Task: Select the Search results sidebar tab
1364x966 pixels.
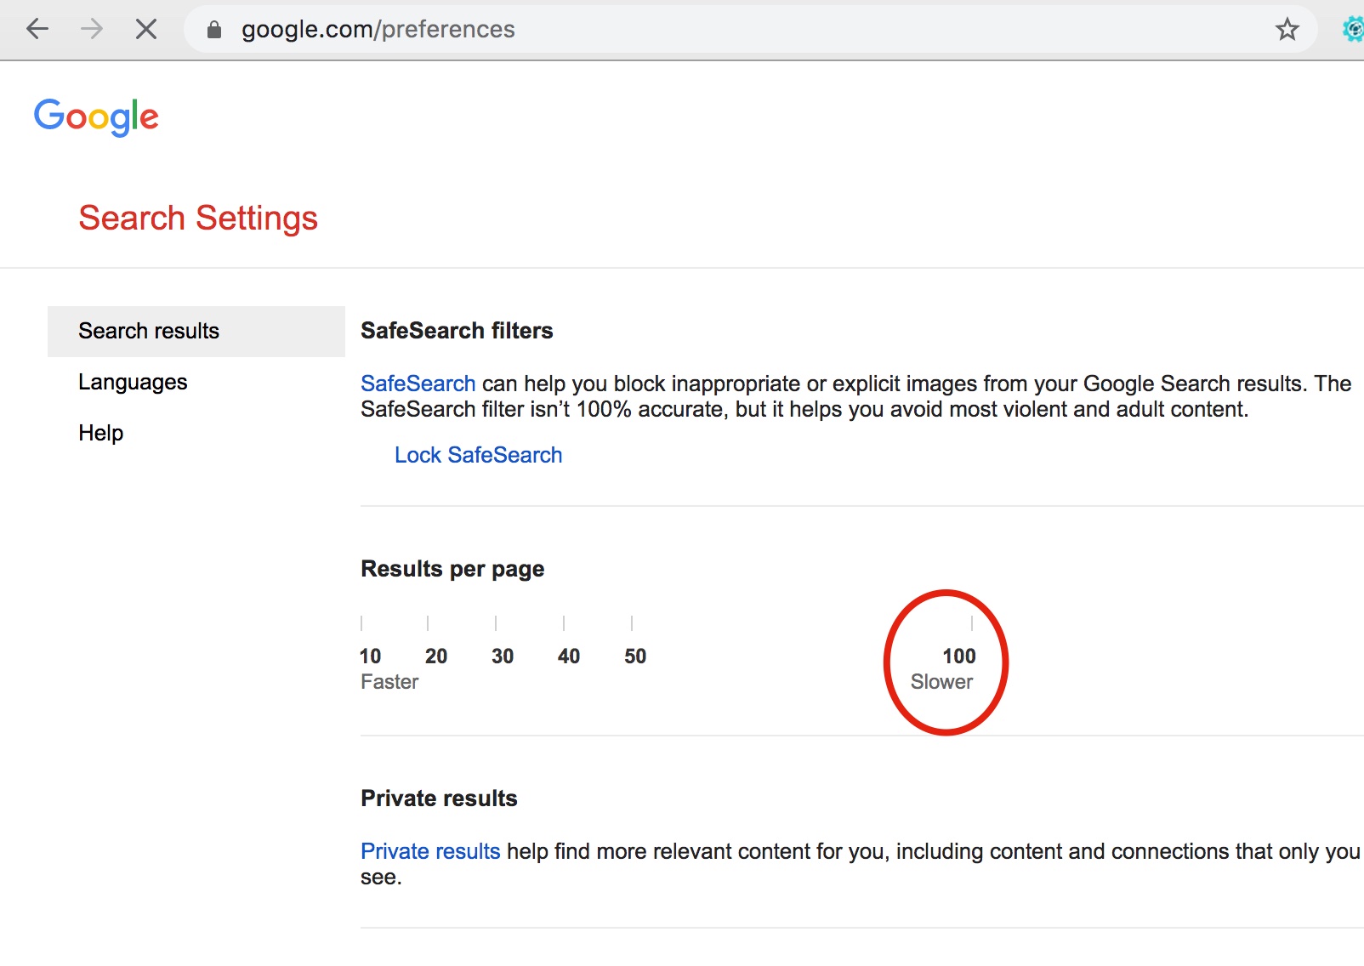Action: tap(196, 331)
